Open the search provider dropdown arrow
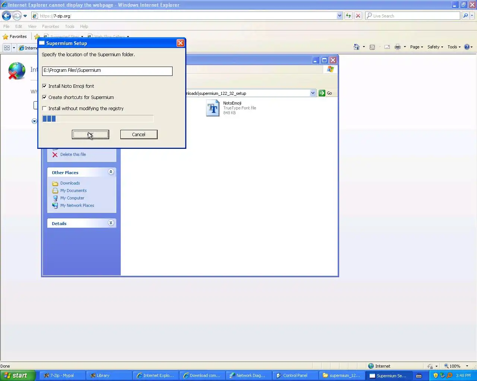The width and height of the screenshot is (477, 381). pyautogui.click(x=472, y=16)
